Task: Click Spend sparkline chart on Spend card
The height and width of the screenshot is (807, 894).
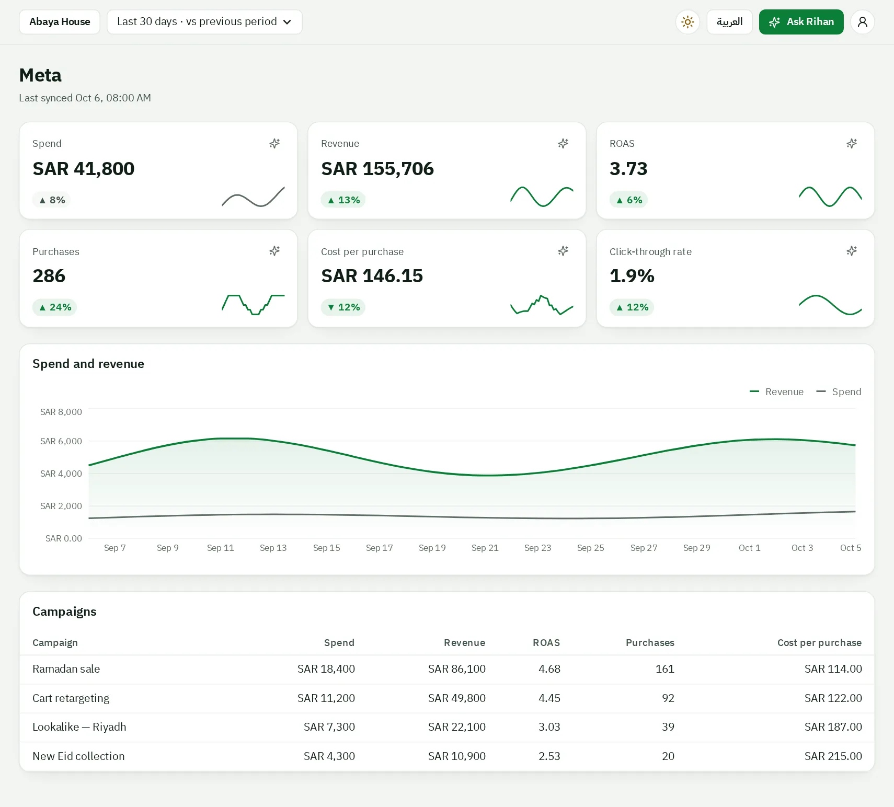Action: (253, 197)
